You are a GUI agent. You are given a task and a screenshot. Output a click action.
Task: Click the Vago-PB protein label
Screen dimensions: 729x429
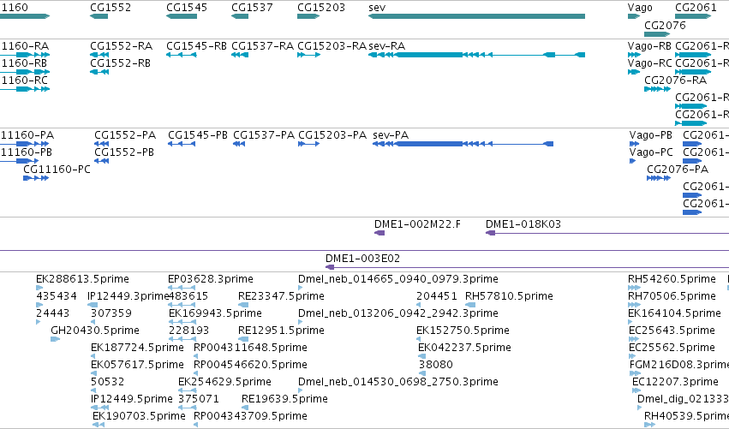pyautogui.click(x=651, y=135)
